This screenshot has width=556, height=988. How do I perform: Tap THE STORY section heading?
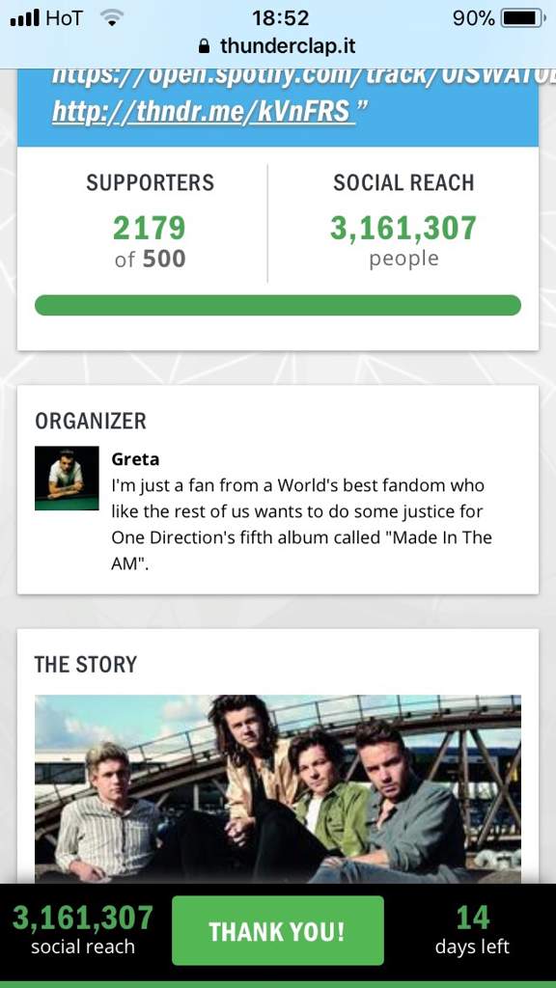(86, 664)
